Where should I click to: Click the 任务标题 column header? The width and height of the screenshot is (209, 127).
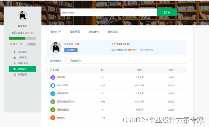tap(54, 70)
